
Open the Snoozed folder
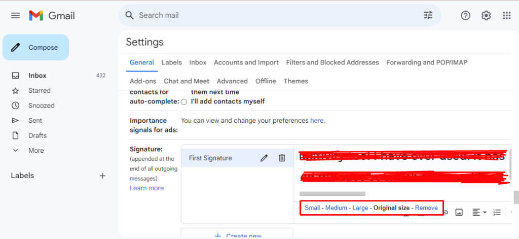point(42,106)
